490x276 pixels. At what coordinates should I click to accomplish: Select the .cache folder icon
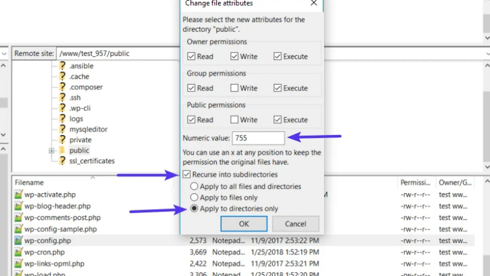[62, 76]
